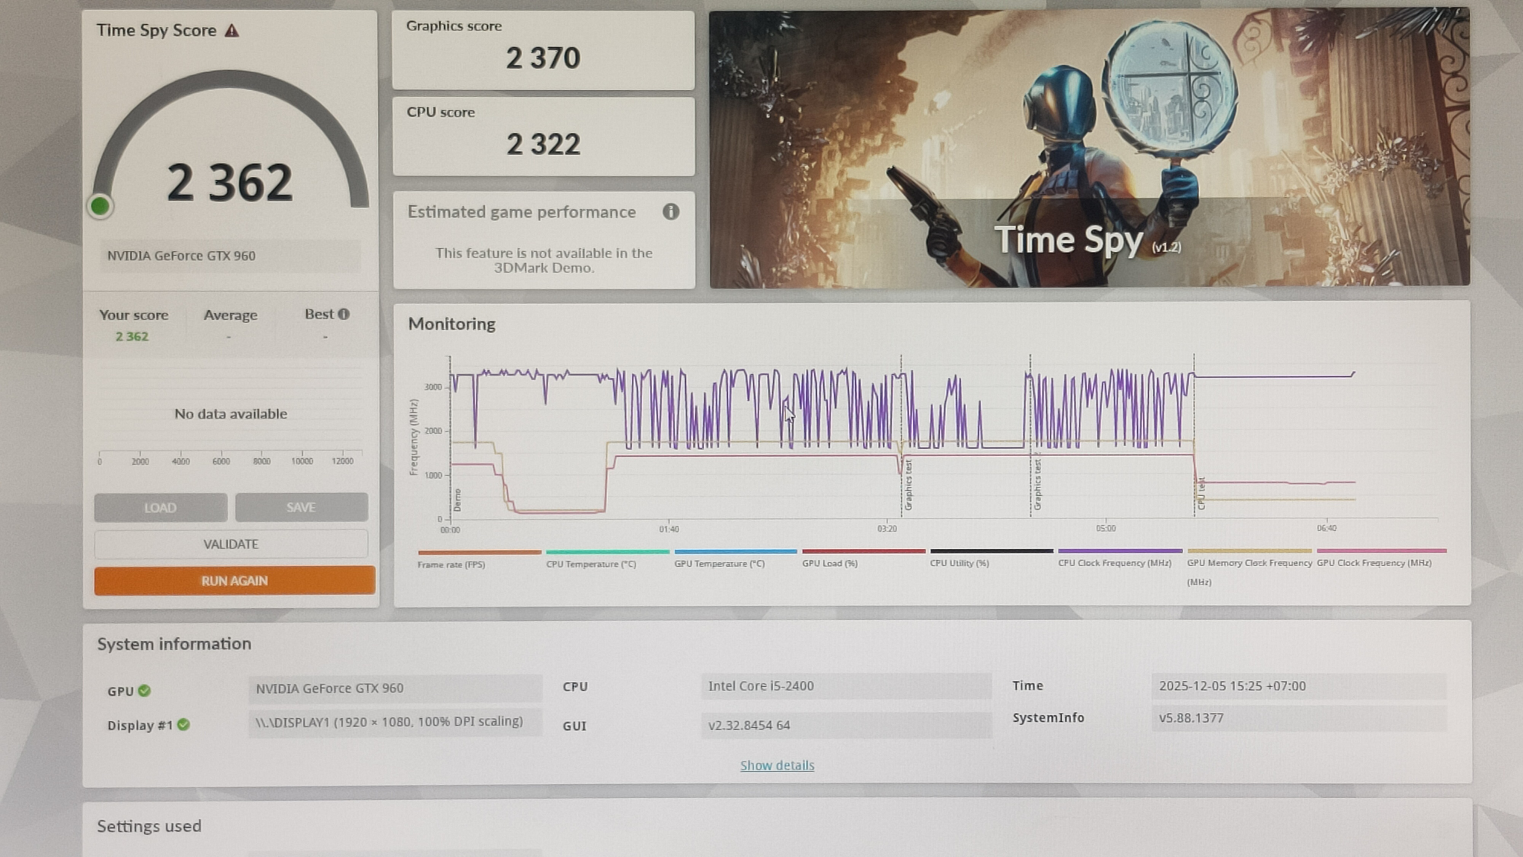The width and height of the screenshot is (1523, 857).
Task: Click the green GPU check mark icon
Action: click(144, 690)
